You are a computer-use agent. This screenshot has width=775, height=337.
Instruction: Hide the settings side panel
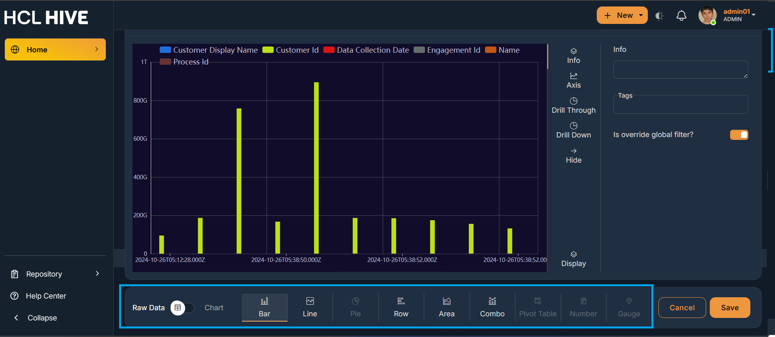[x=573, y=156]
